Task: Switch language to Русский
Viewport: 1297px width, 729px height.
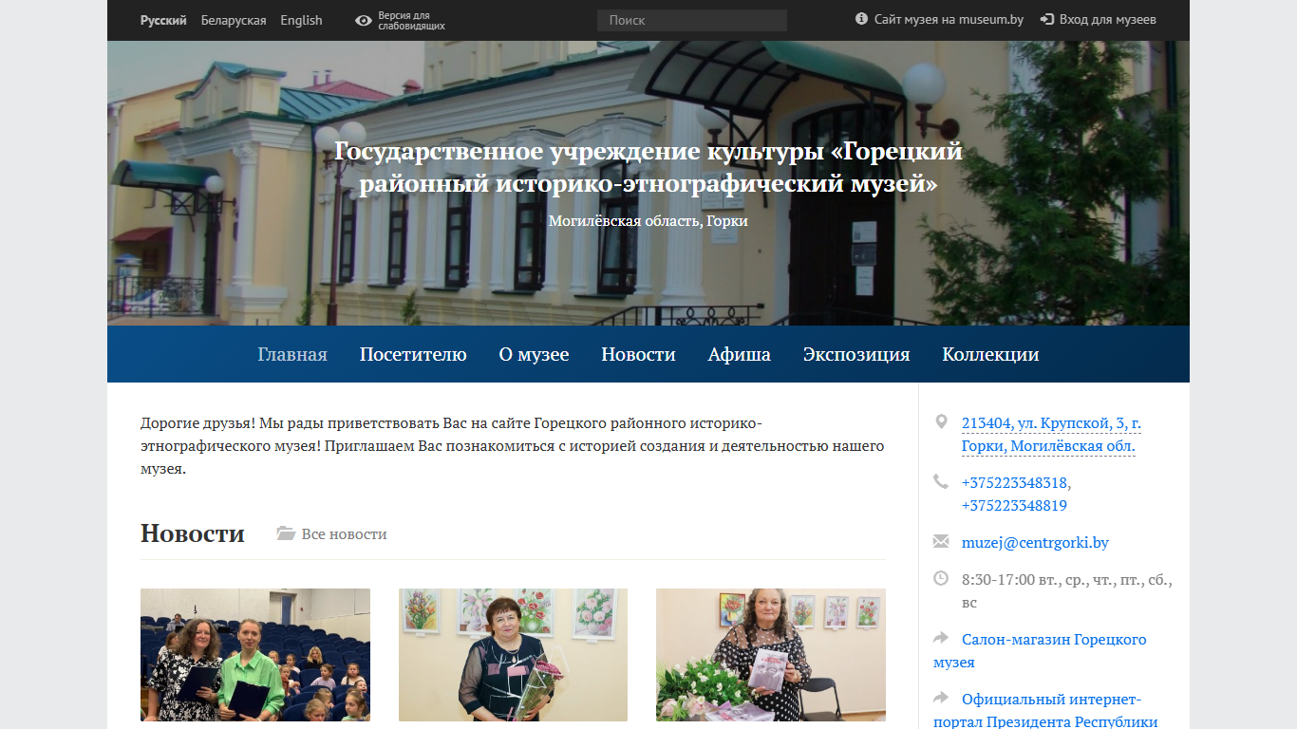Action: 163,20
